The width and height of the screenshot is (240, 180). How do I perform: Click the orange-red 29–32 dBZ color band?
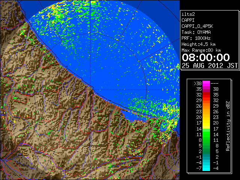(206, 100)
